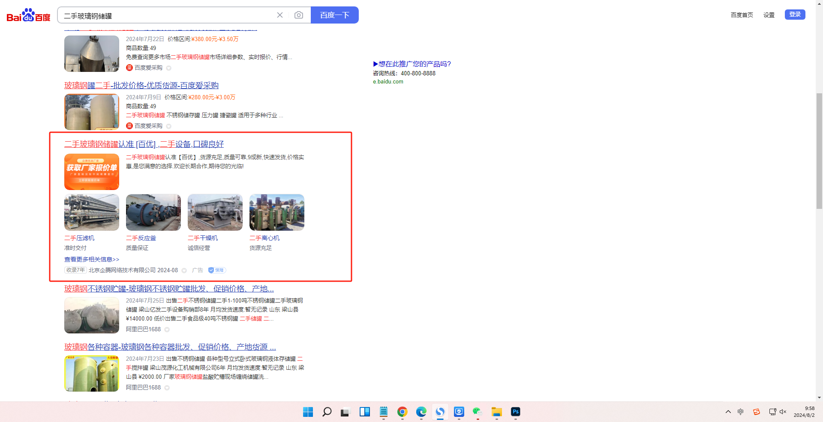The image size is (823, 422).
Task: Click the 二手反应釜 sub-link
Action: point(141,238)
